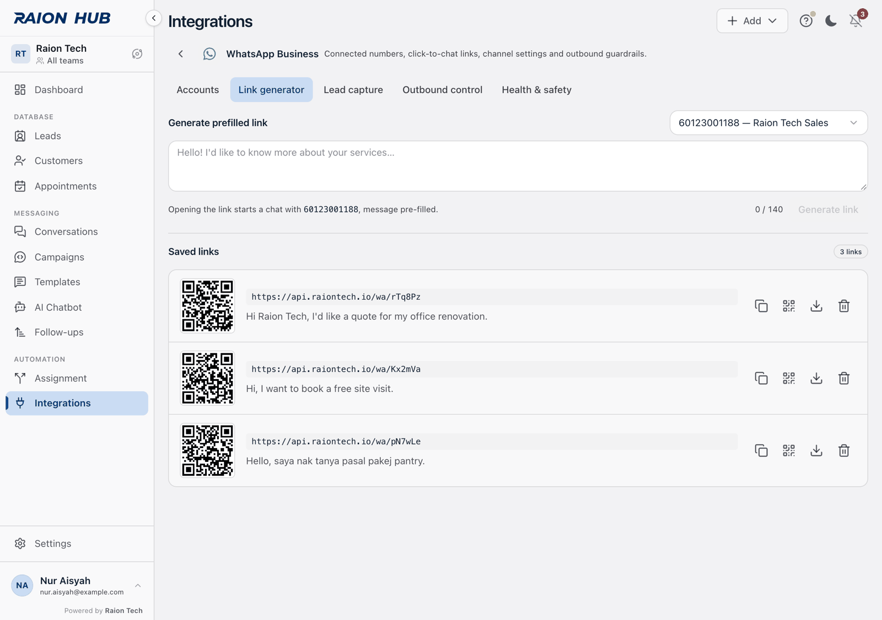This screenshot has height=620, width=882.
Task: Toggle dark mode moon icon
Action: pyautogui.click(x=831, y=21)
